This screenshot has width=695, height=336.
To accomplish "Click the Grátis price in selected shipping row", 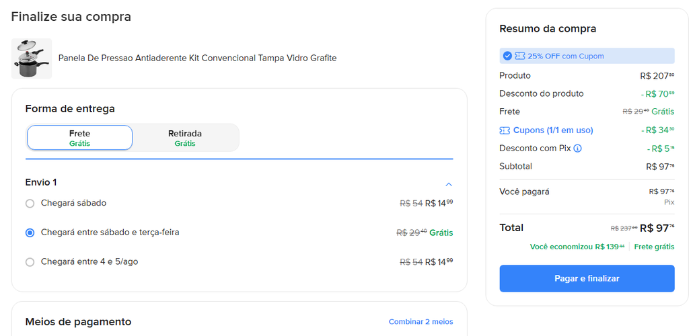I will [441, 233].
